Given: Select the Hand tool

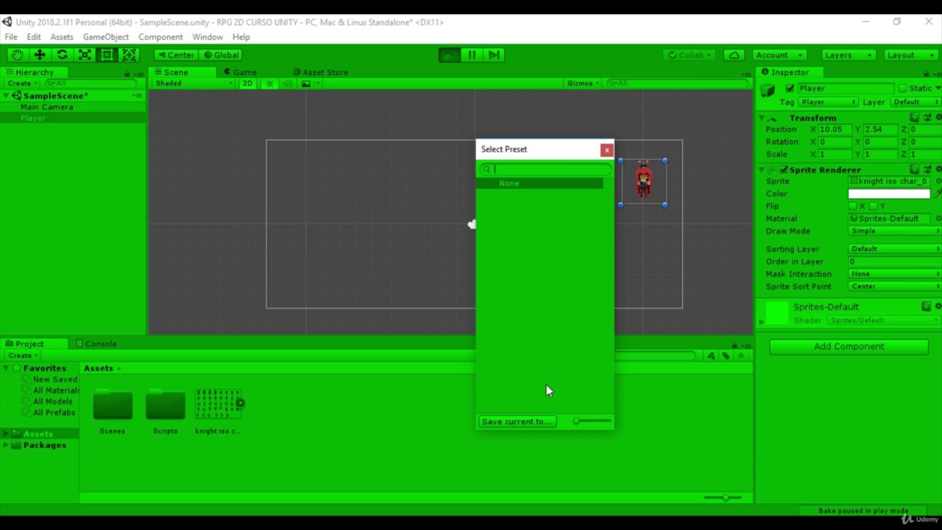Looking at the screenshot, I should click(x=18, y=55).
